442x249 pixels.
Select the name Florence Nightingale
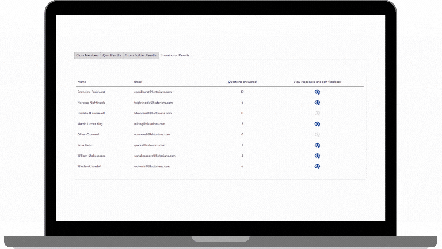coord(92,103)
